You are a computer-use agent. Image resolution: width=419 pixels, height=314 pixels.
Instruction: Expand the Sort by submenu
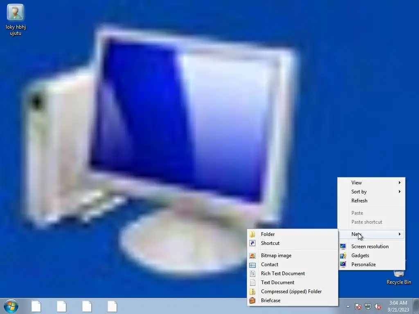(372, 192)
